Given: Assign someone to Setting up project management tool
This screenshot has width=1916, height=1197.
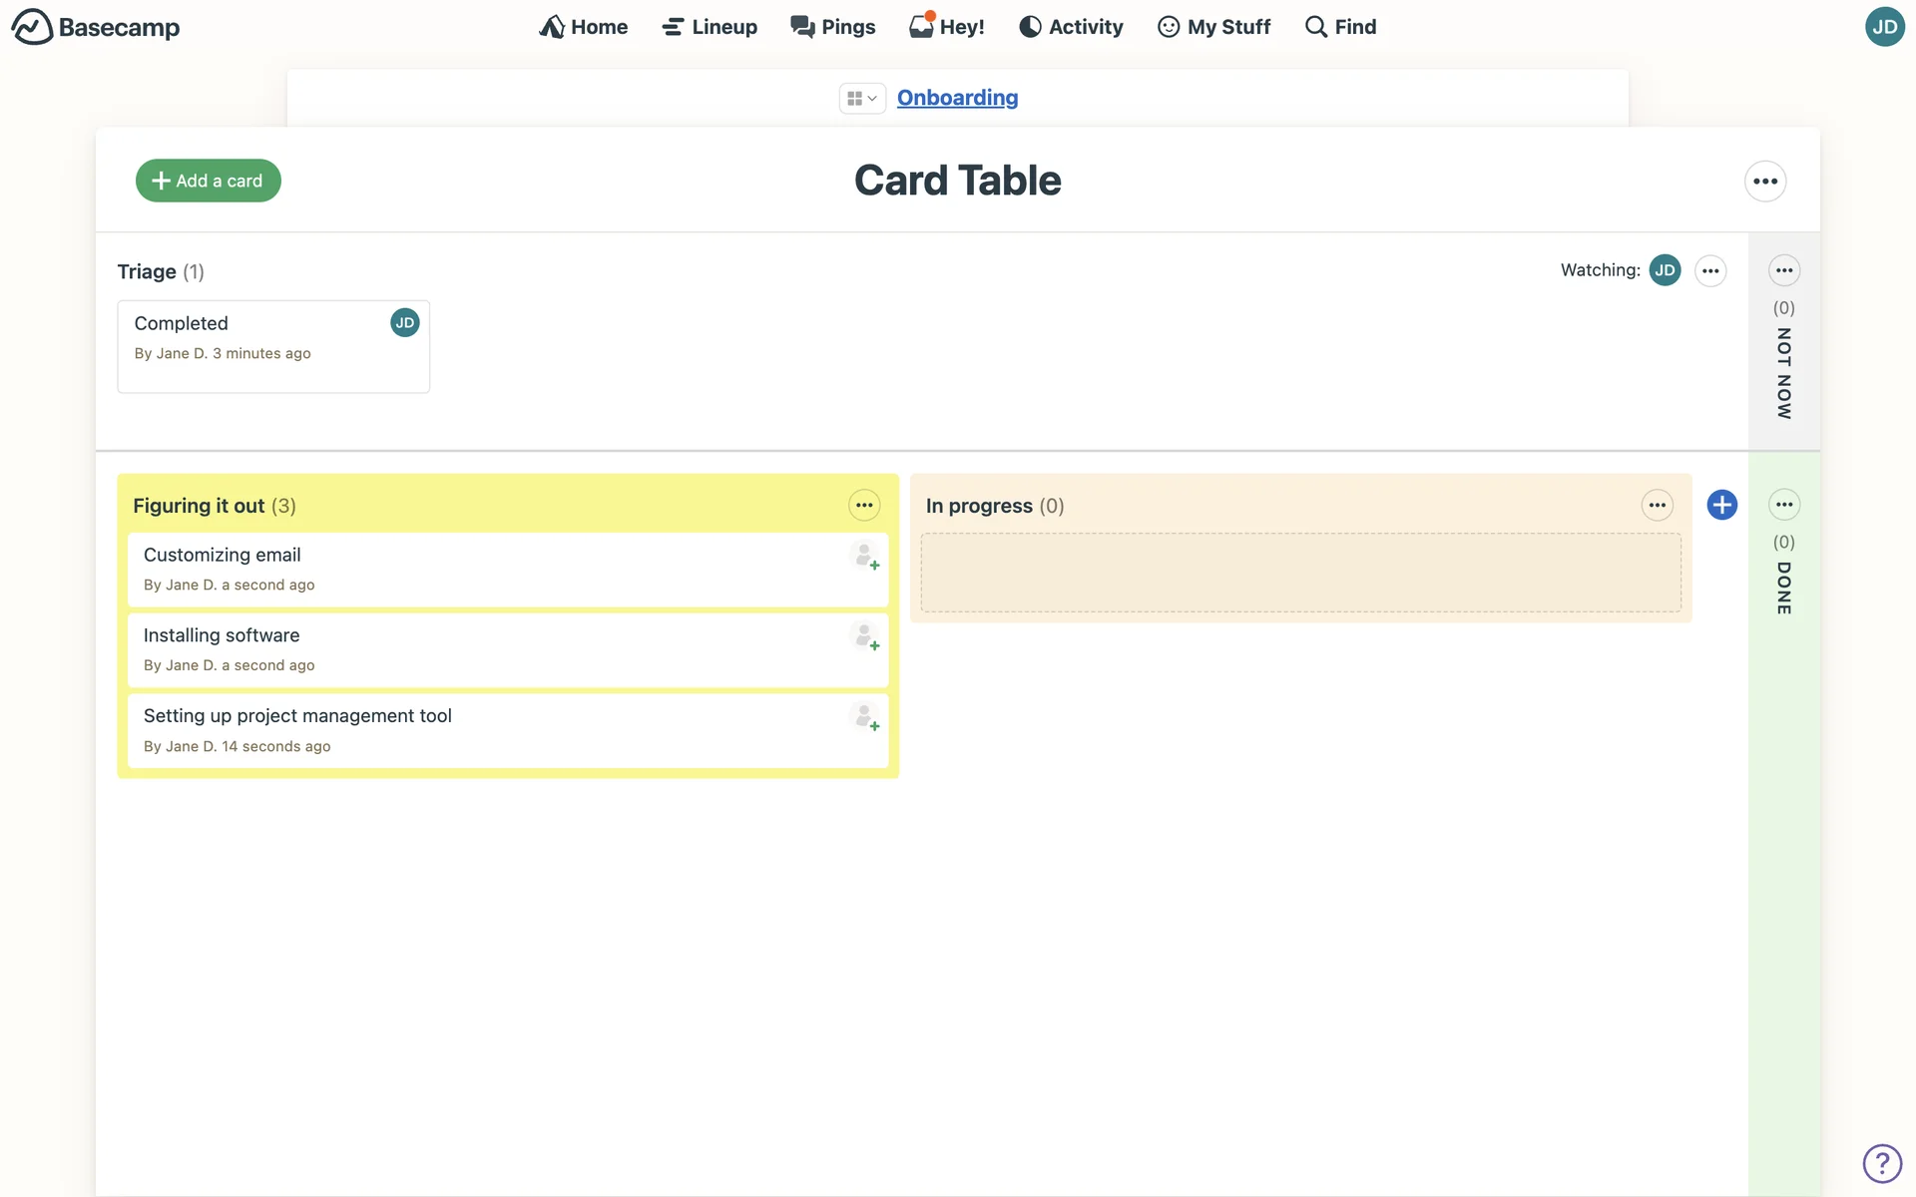Looking at the screenshot, I should pyautogui.click(x=865, y=717).
